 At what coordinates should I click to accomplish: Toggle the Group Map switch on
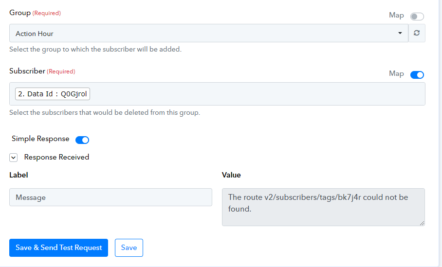tap(417, 17)
